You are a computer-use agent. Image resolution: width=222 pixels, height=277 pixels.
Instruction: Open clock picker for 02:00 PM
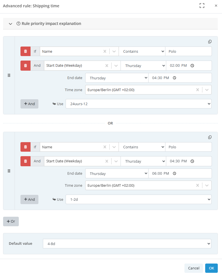click(192, 66)
